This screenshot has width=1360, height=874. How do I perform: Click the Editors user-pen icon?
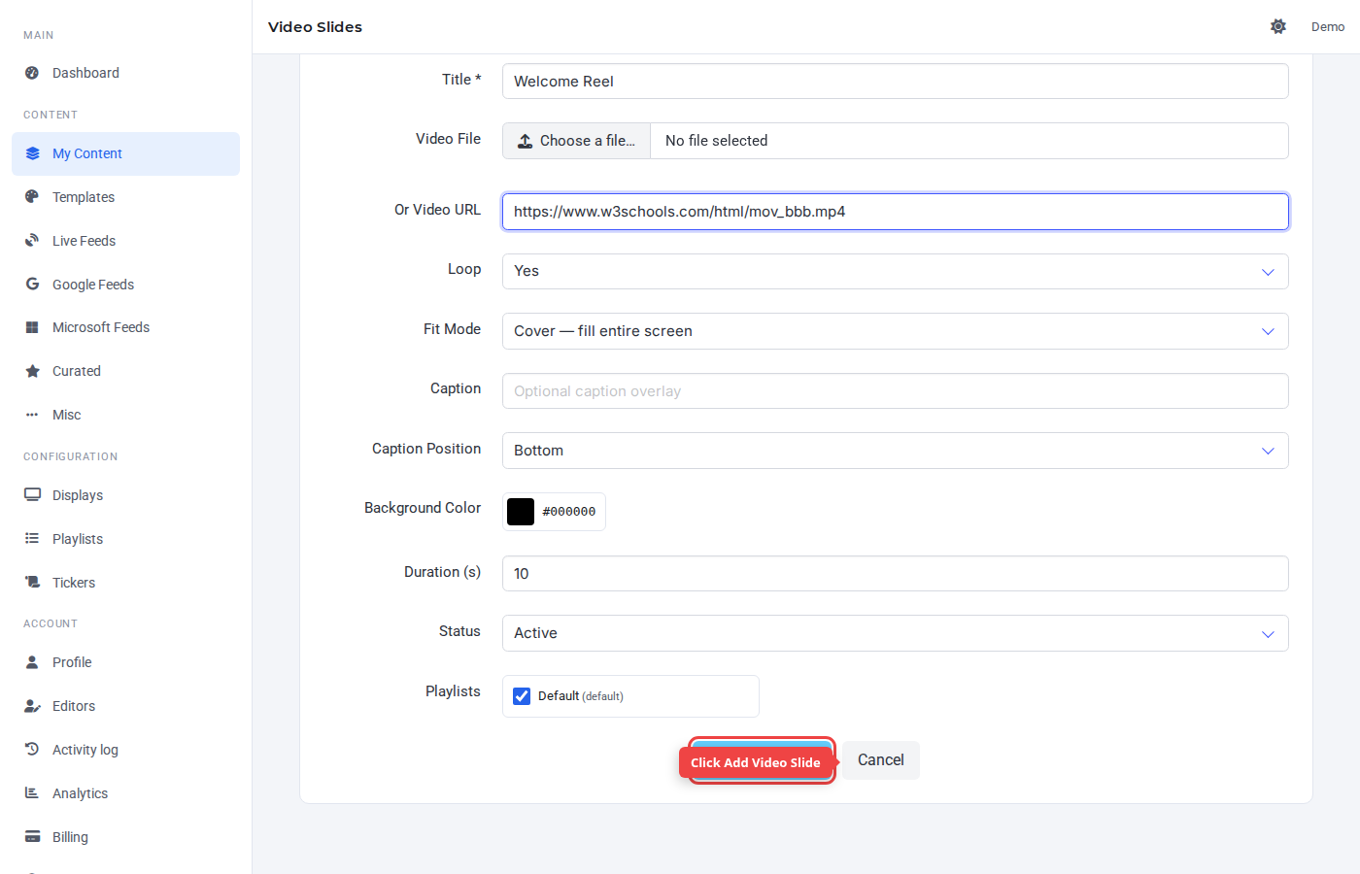[x=32, y=706]
